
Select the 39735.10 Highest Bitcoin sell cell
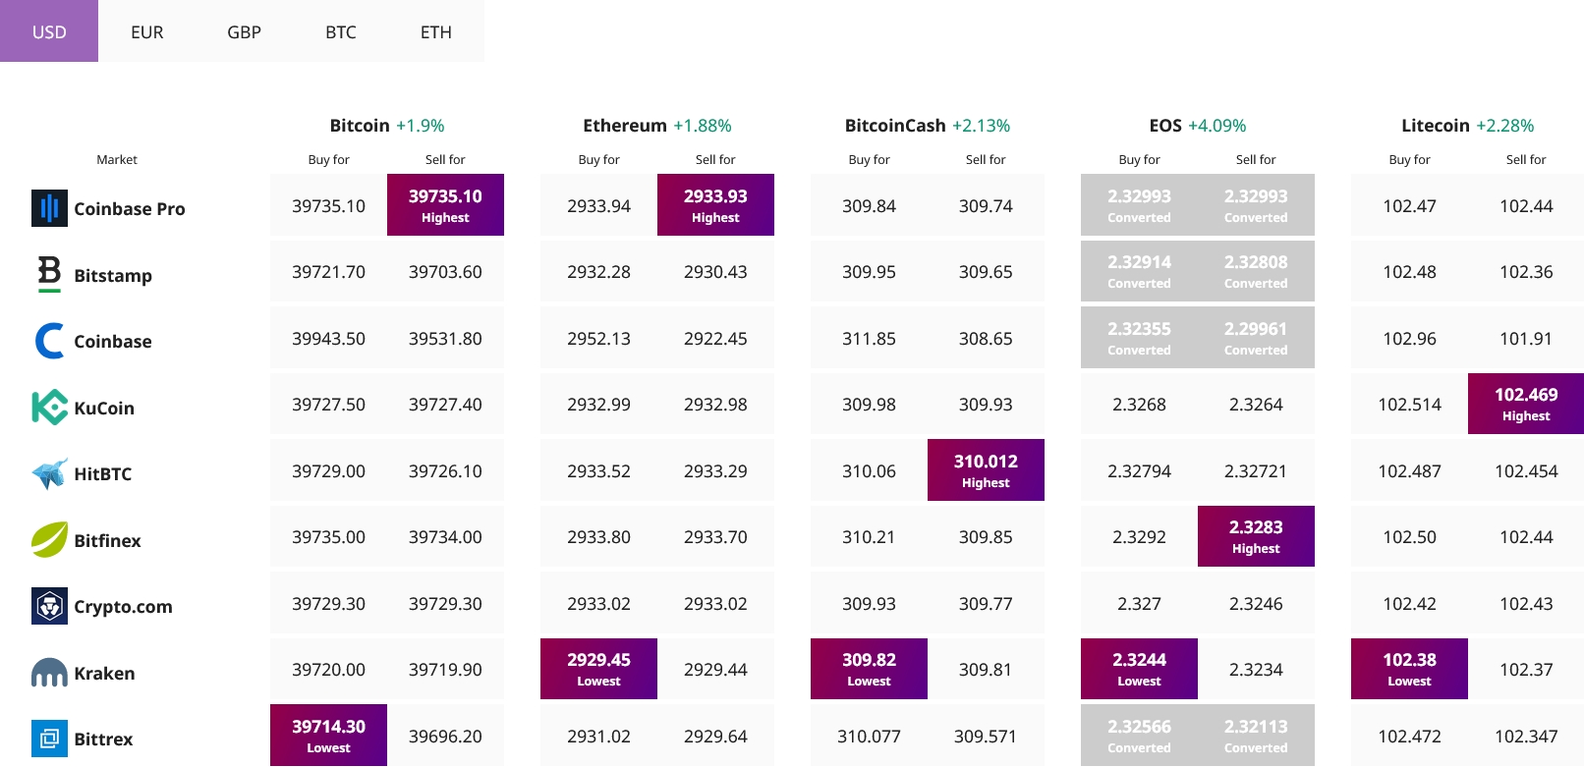coord(445,204)
